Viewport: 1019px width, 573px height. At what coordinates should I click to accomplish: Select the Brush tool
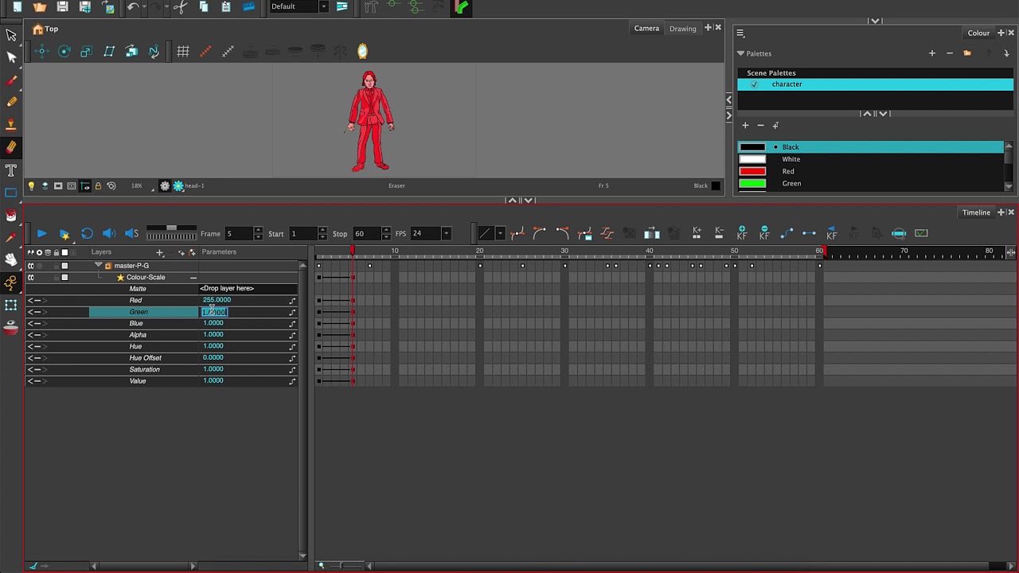(x=11, y=80)
